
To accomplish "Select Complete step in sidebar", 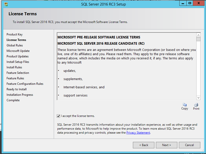I will 13,100.
